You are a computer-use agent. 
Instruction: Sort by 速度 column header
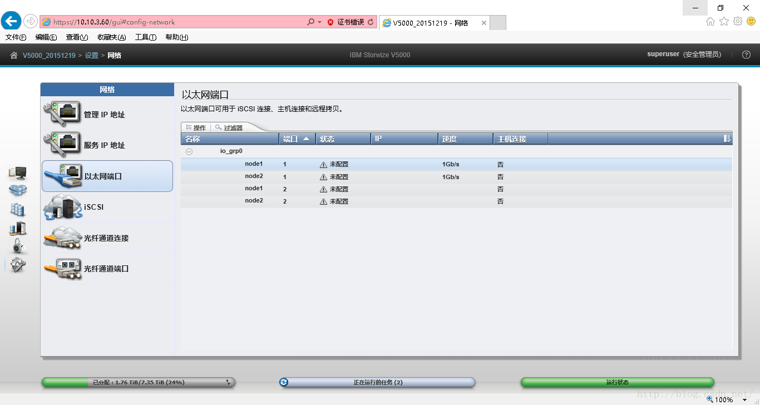point(466,139)
